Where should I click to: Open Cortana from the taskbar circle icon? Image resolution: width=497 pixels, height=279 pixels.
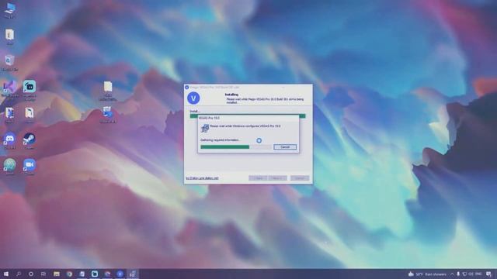tap(31, 274)
